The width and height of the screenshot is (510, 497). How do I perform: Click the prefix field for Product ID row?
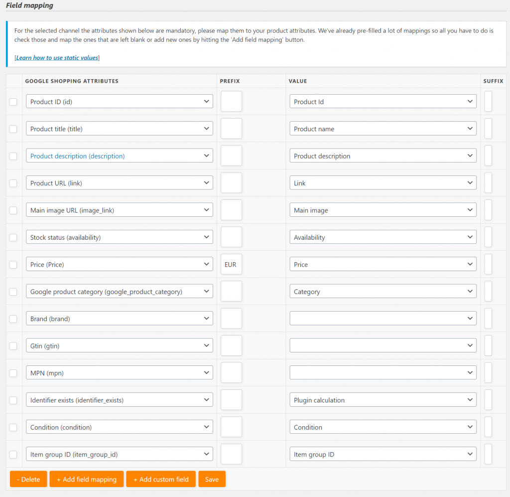pos(231,102)
